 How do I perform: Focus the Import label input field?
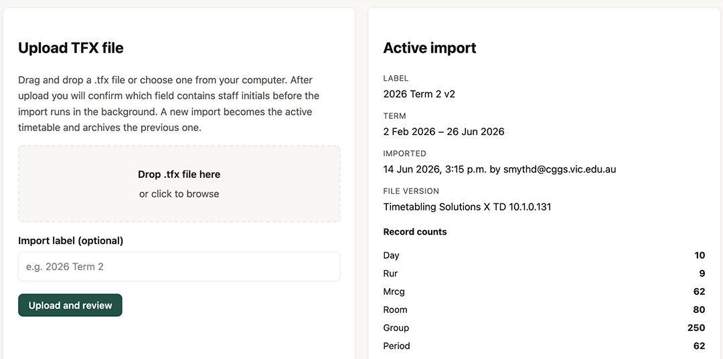point(179,267)
